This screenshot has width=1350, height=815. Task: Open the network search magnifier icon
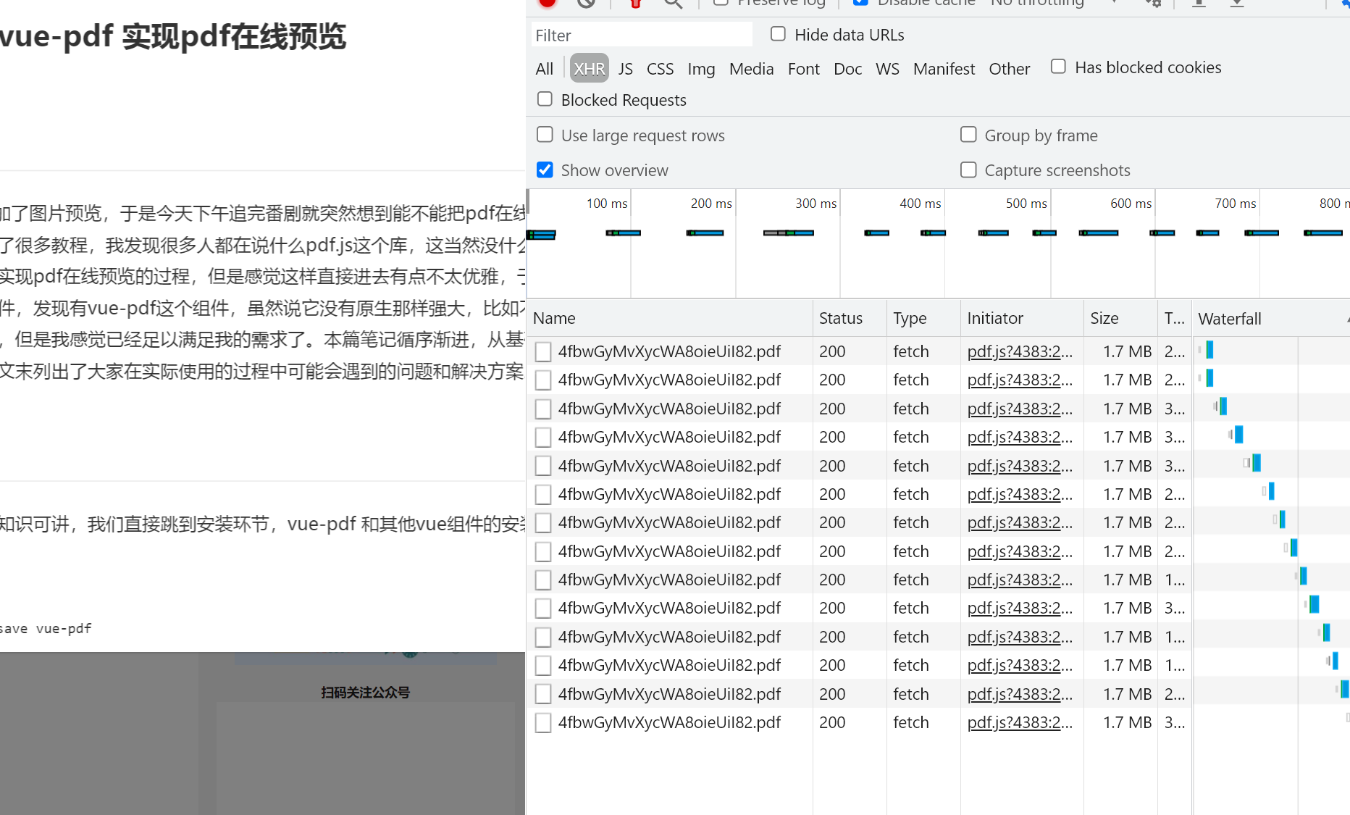pos(674,3)
